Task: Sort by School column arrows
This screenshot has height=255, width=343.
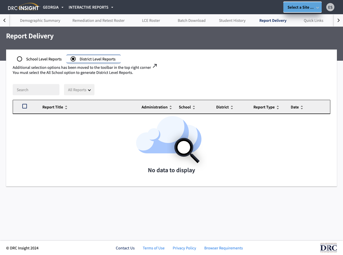Action: [194, 107]
